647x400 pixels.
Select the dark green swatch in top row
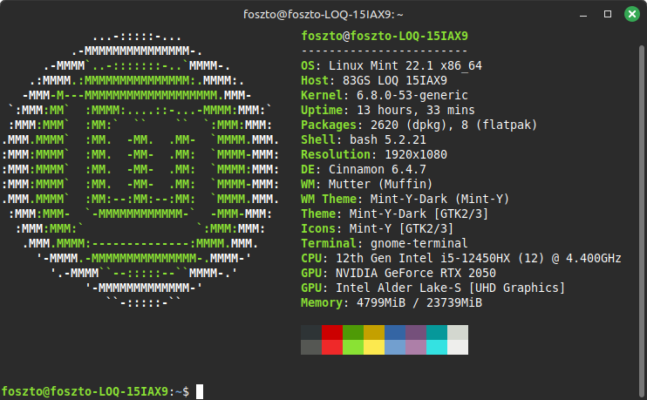pyautogui.click(x=353, y=332)
